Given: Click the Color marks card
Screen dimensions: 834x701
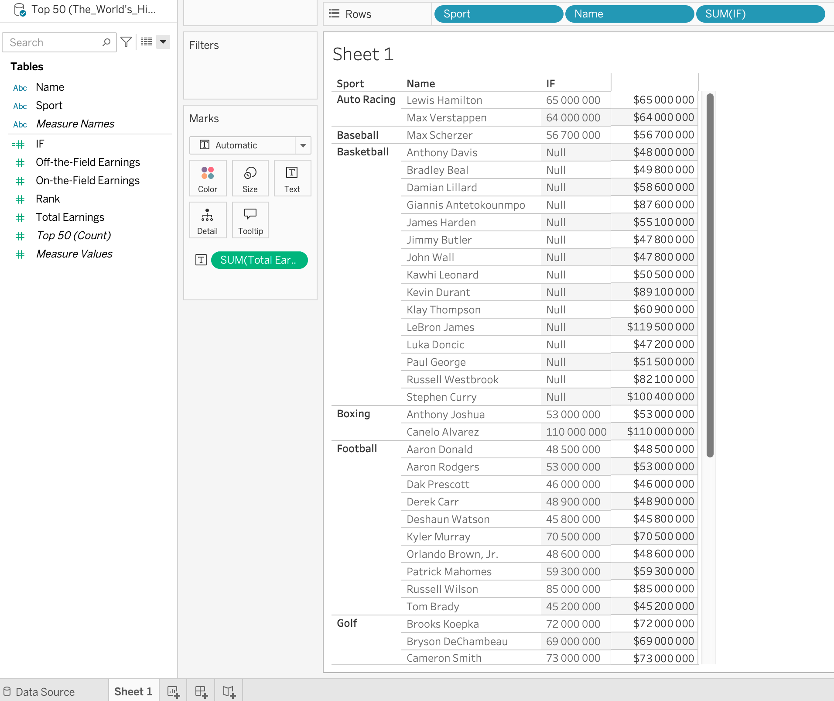Looking at the screenshot, I should 208,178.
